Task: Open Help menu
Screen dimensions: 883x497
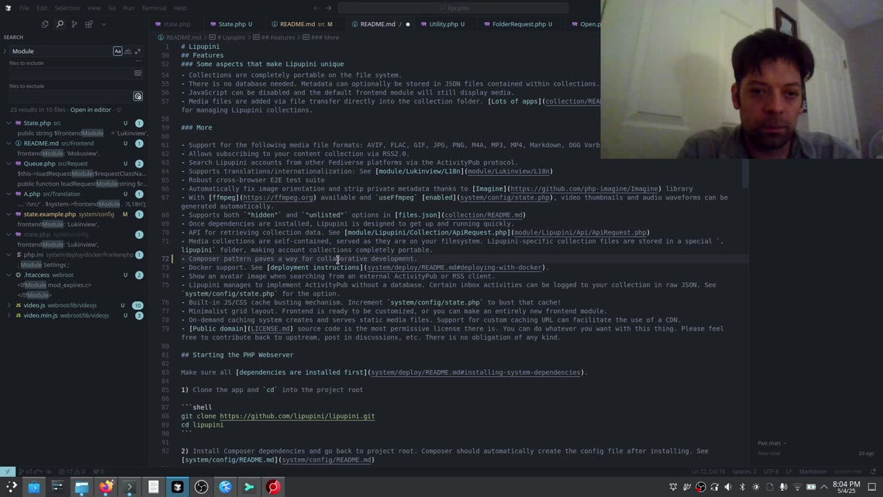Action: pyautogui.click(x=180, y=8)
